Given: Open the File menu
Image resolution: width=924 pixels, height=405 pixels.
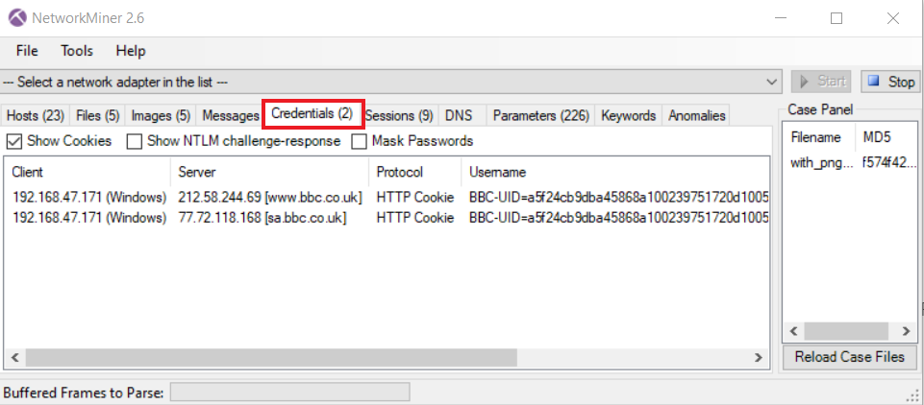Looking at the screenshot, I should [x=27, y=51].
